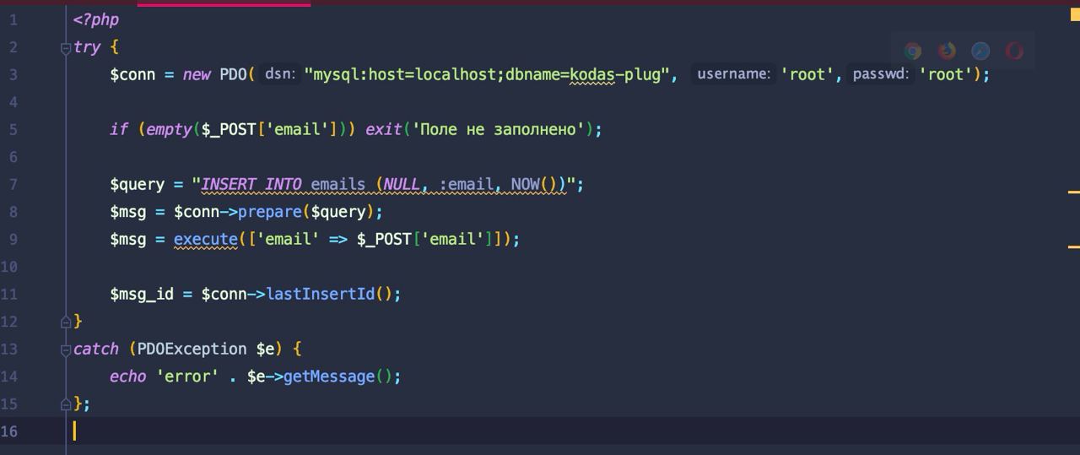Click line number 14 in the gutter

[9, 376]
